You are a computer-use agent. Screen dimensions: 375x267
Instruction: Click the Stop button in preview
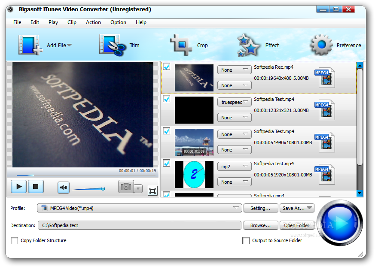tap(36, 186)
